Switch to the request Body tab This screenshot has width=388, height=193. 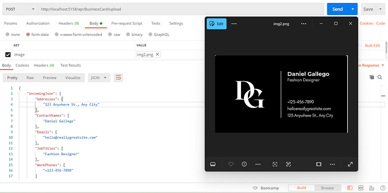tap(96, 23)
